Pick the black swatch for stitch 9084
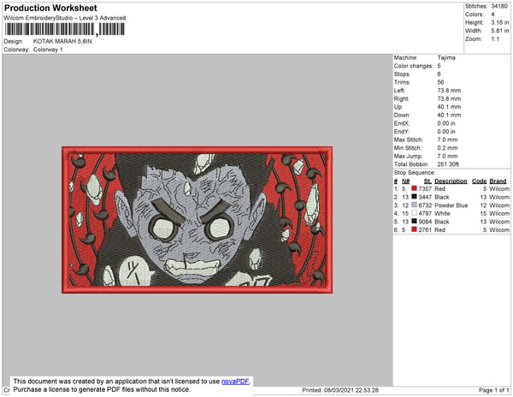 pyautogui.click(x=414, y=222)
